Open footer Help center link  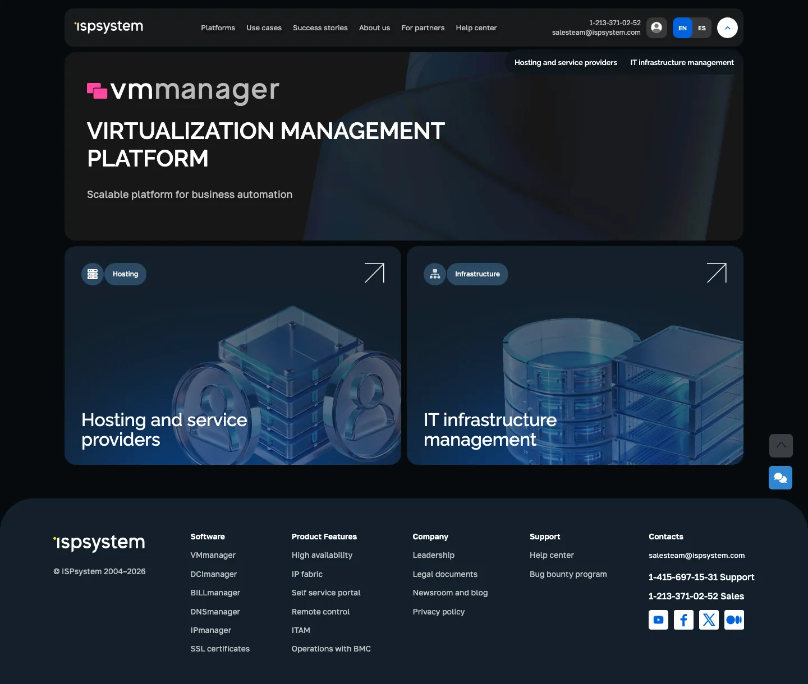(x=552, y=555)
